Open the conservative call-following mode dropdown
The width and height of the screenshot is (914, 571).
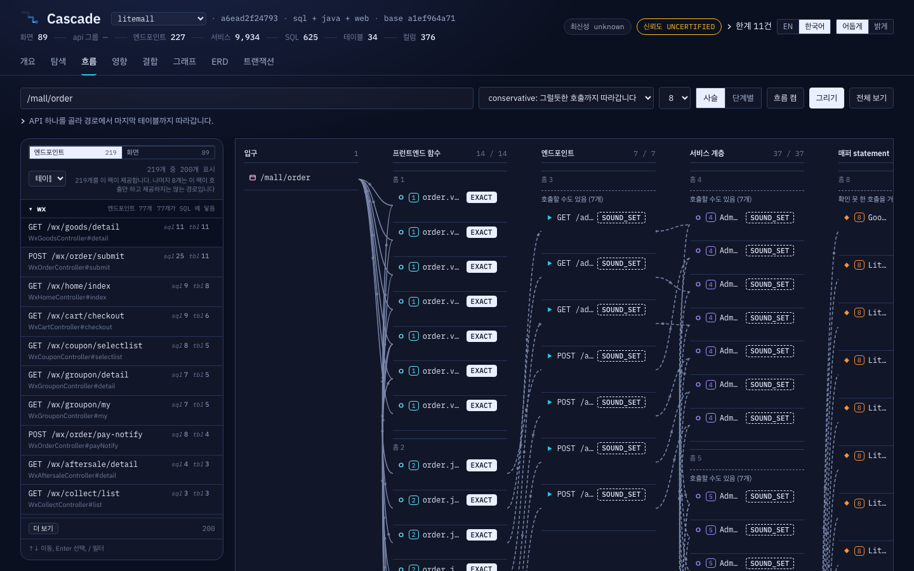click(566, 98)
